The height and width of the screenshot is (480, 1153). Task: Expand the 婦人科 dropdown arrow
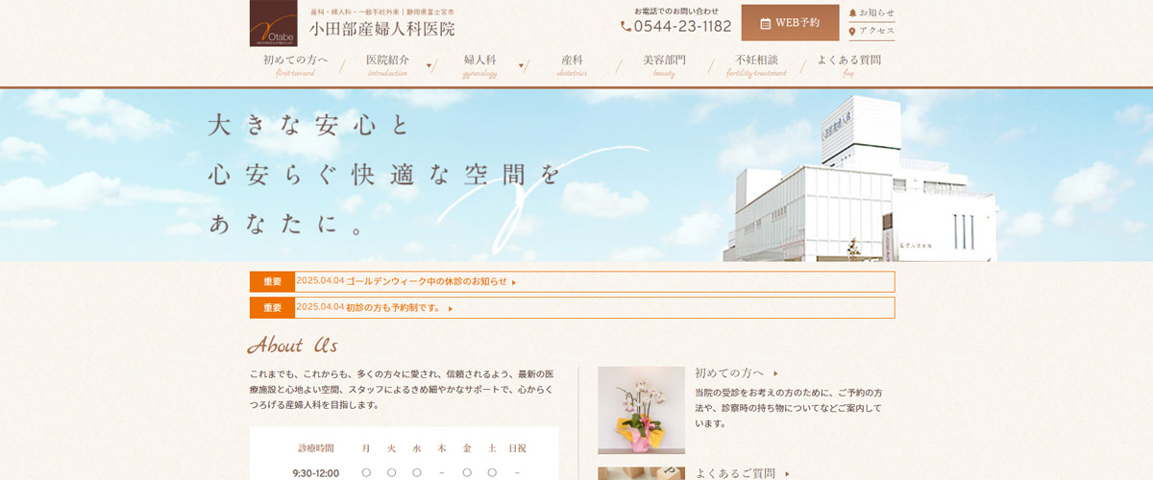click(522, 66)
